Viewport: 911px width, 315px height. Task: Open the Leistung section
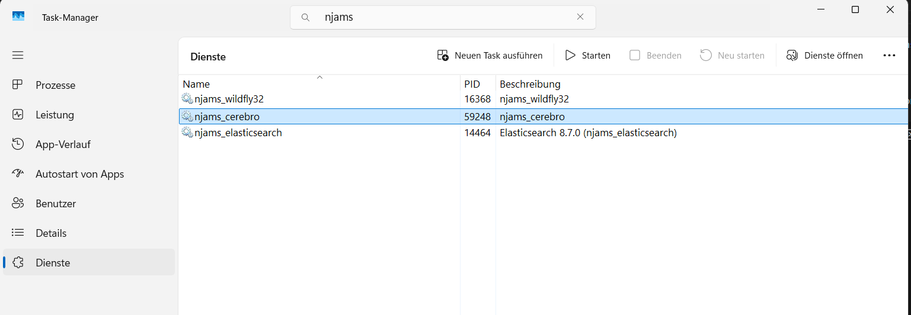89,115
